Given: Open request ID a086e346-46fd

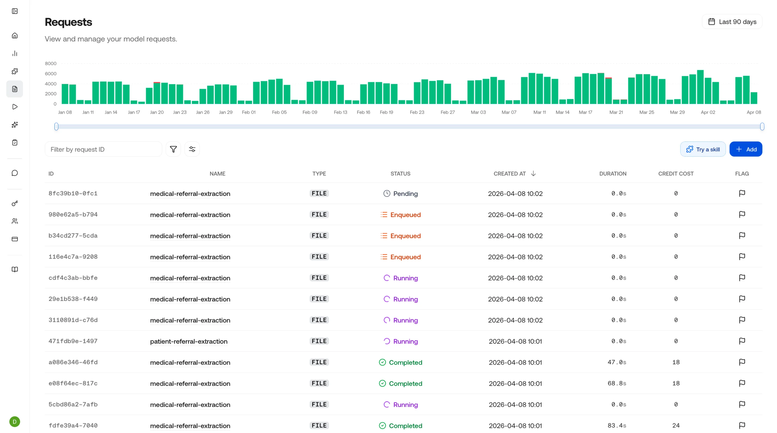Looking at the screenshot, I should pyautogui.click(x=73, y=362).
